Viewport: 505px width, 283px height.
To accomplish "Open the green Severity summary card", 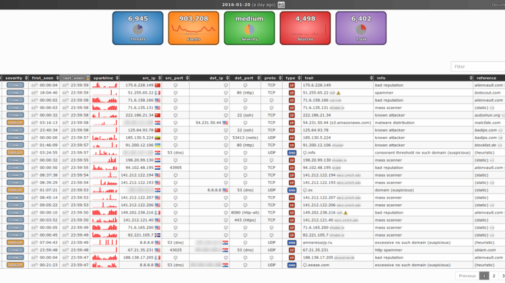I will (x=249, y=28).
